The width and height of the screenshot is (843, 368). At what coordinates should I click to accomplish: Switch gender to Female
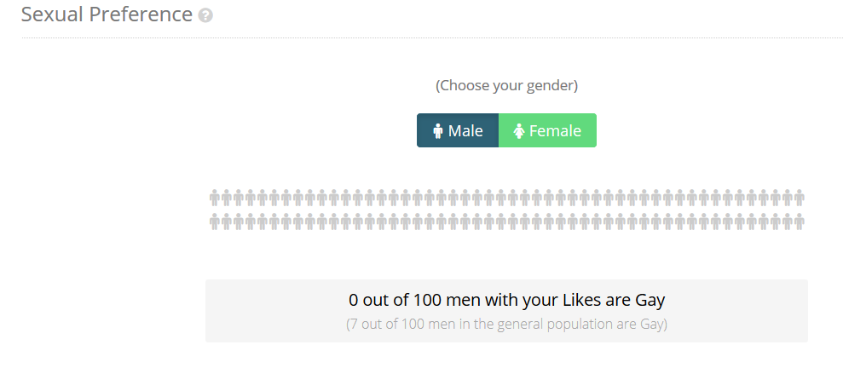547,130
